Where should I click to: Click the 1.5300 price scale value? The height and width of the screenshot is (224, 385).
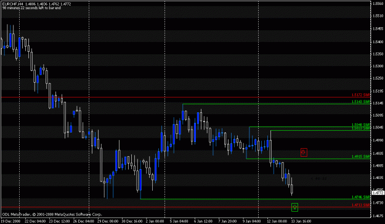point(378,66)
